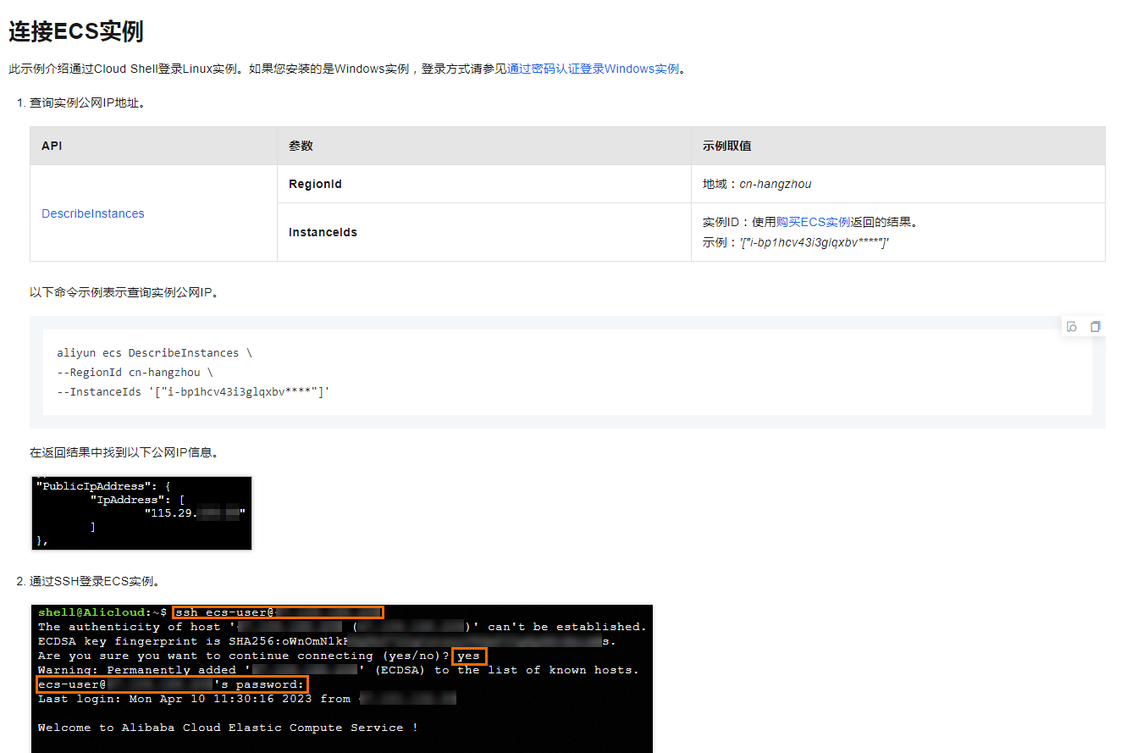Click the API table column header
1121x753 pixels.
pos(153,146)
